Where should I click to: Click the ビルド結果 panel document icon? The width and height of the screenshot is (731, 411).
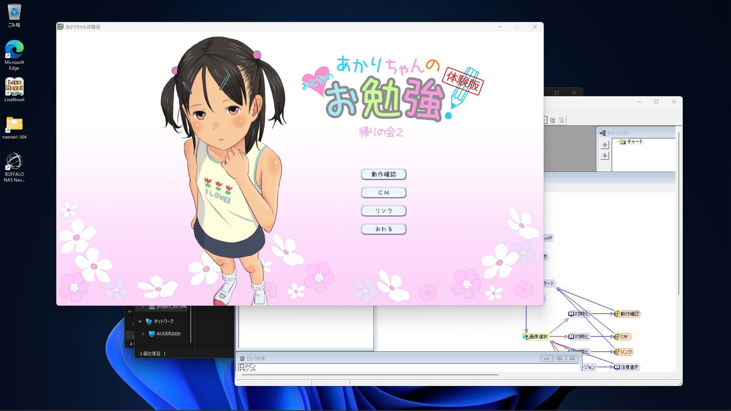click(x=242, y=358)
